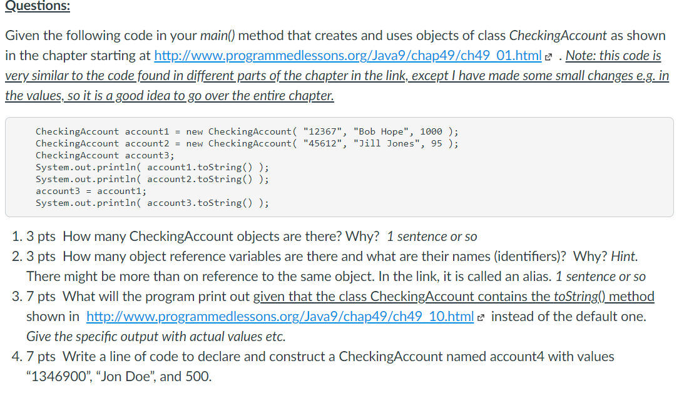Click the external link icon after ch49_01.html
The width and height of the screenshot is (699, 398).
point(548,55)
